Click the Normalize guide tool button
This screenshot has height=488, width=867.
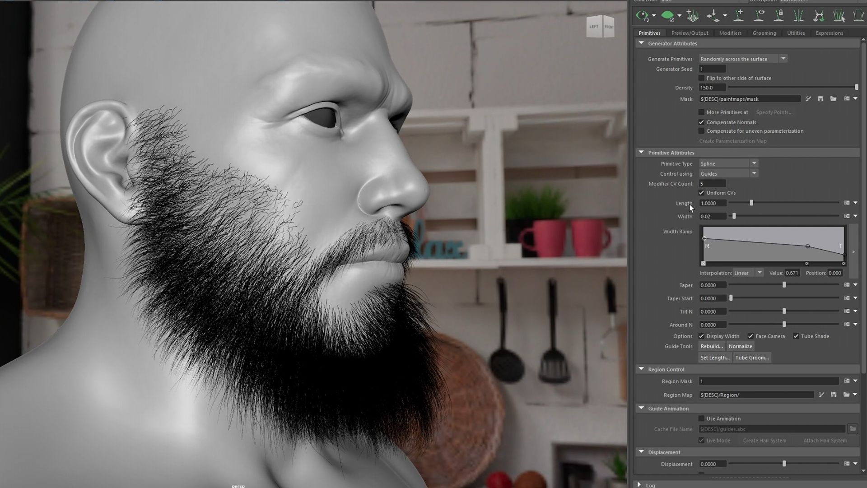click(740, 346)
